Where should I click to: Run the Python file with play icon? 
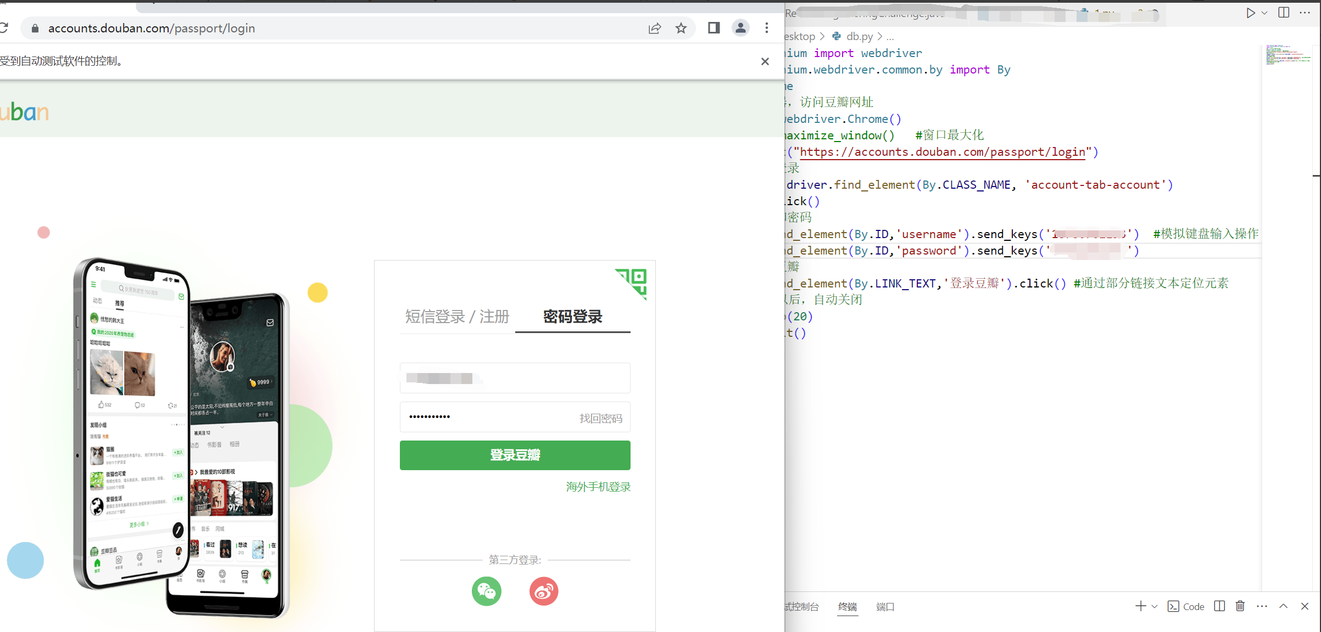(x=1250, y=13)
